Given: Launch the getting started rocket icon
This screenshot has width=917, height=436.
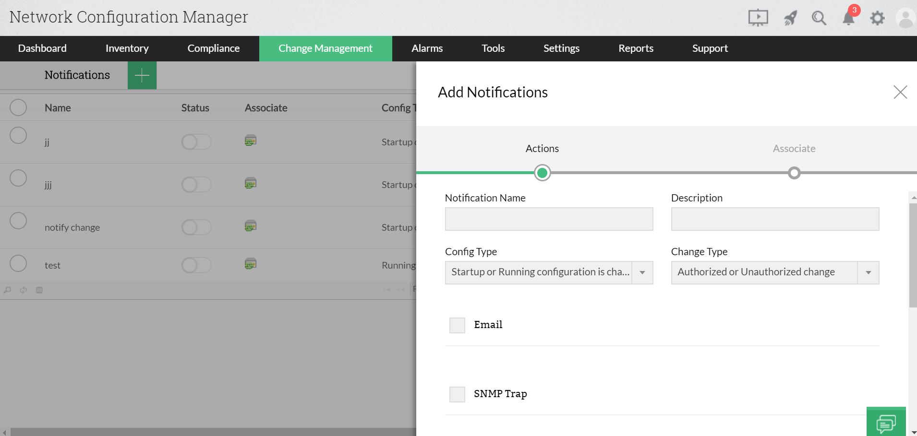Looking at the screenshot, I should (790, 18).
